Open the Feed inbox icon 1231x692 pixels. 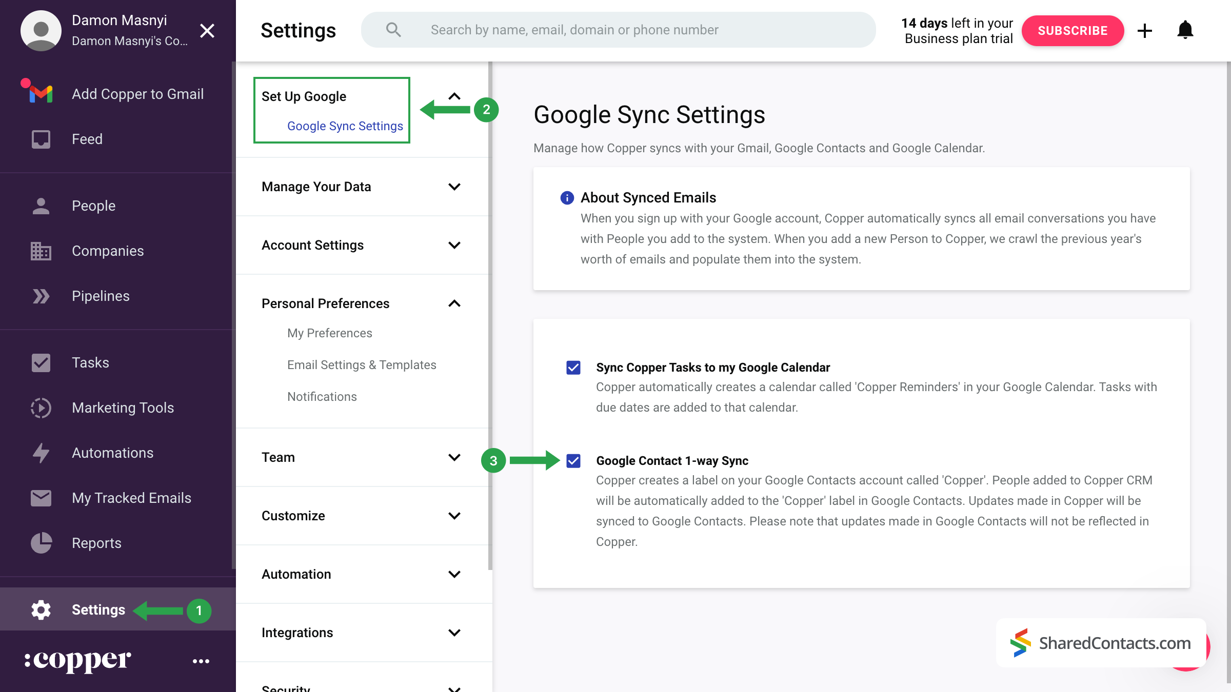[x=41, y=139]
